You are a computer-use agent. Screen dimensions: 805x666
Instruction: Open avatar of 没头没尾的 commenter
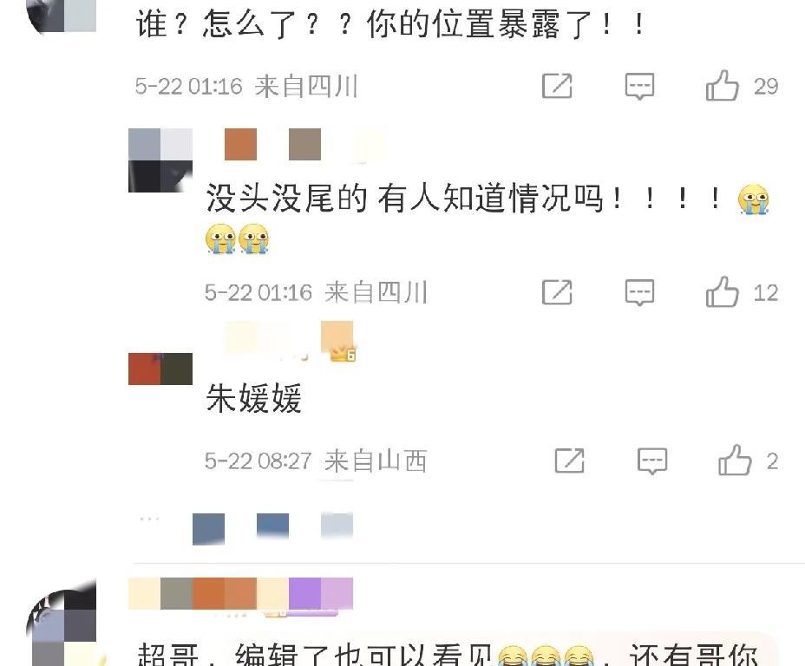coord(160,160)
